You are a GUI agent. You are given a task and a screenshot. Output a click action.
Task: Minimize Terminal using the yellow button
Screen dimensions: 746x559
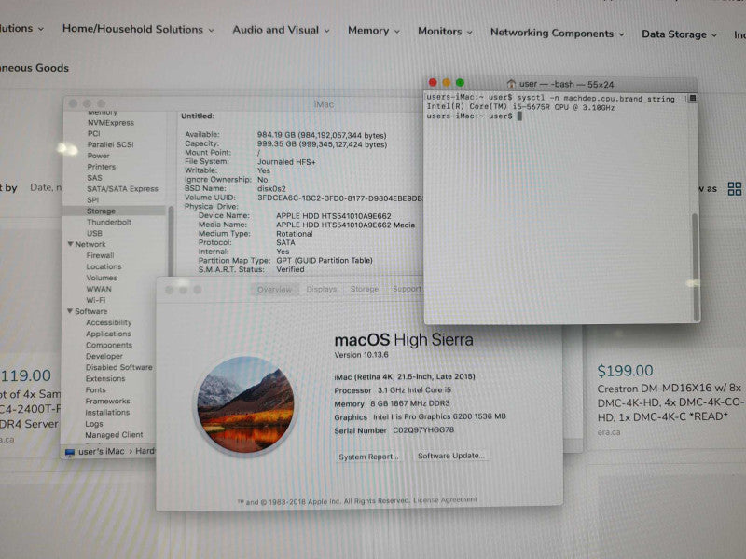point(447,82)
